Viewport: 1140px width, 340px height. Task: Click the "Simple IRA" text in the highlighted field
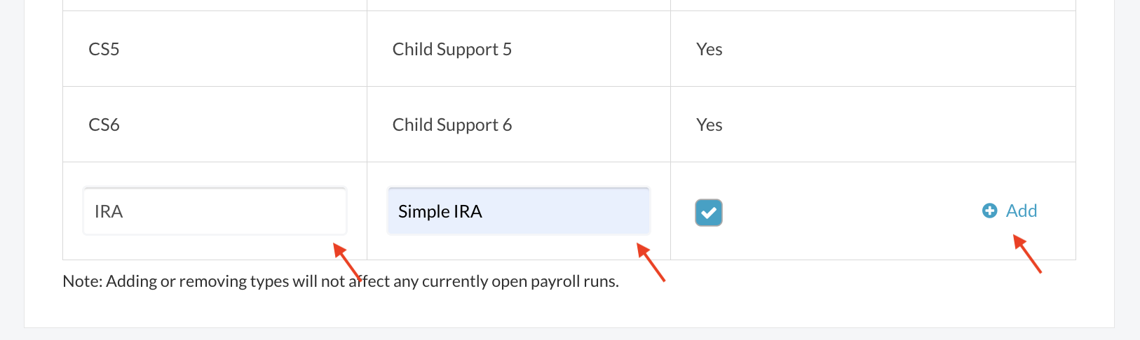tap(440, 211)
